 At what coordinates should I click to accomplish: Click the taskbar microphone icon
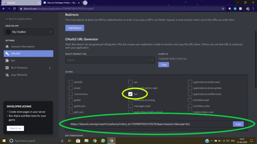62,140
